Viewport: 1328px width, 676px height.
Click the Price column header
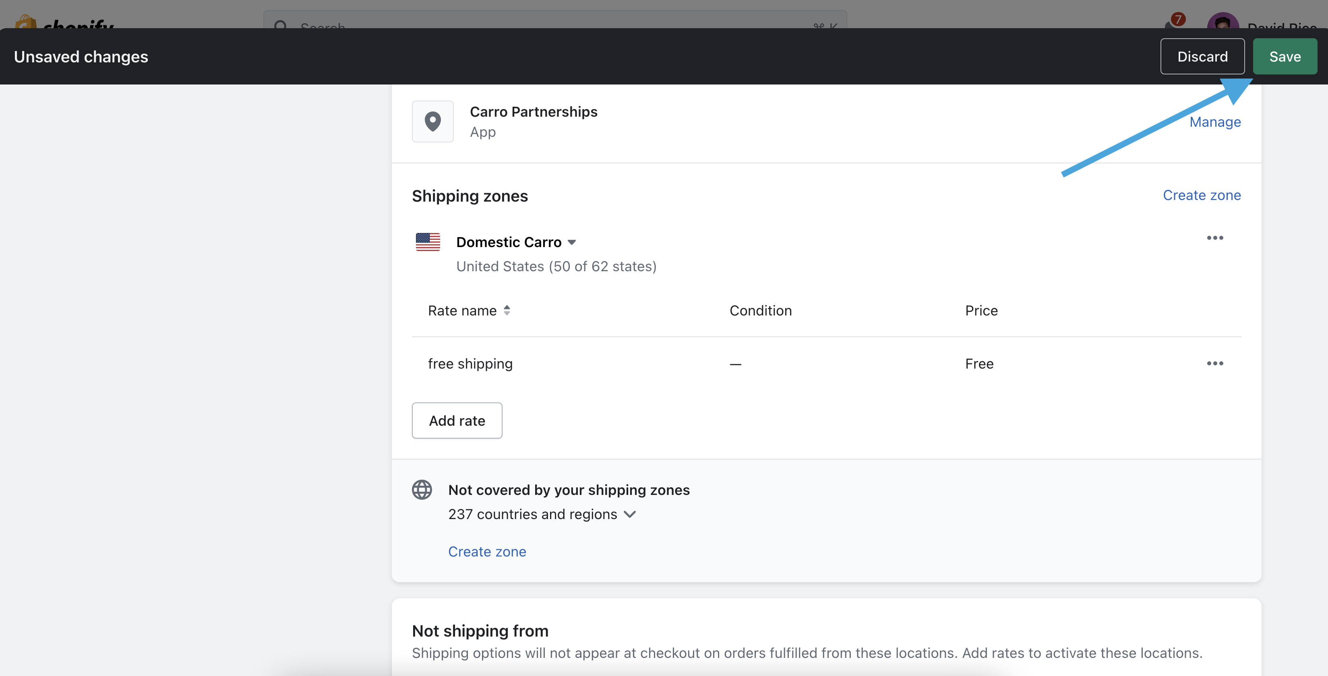981,311
